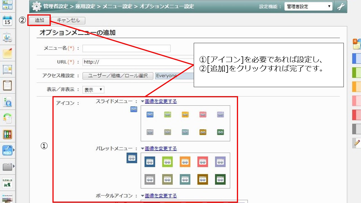Pick the gray palette menu icon
This screenshot has height=203, width=361.
150,179
